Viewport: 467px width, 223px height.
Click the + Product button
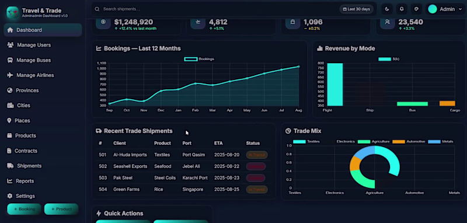tap(61, 209)
